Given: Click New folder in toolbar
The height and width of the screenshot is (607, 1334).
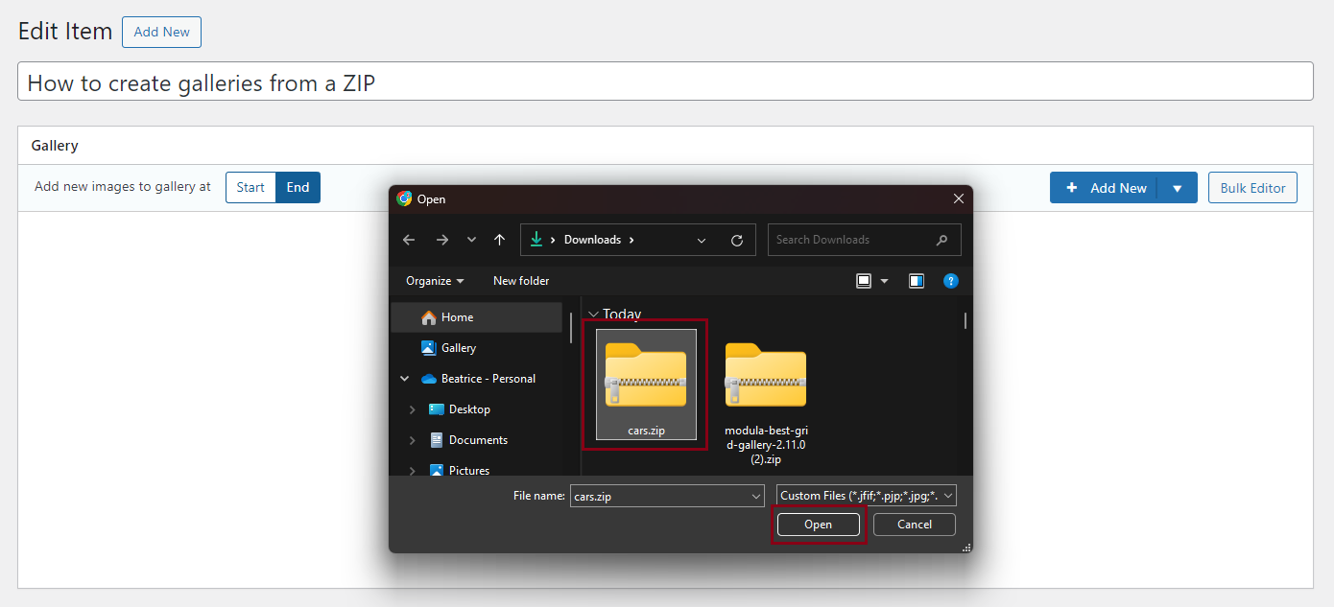Looking at the screenshot, I should point(521,281).
